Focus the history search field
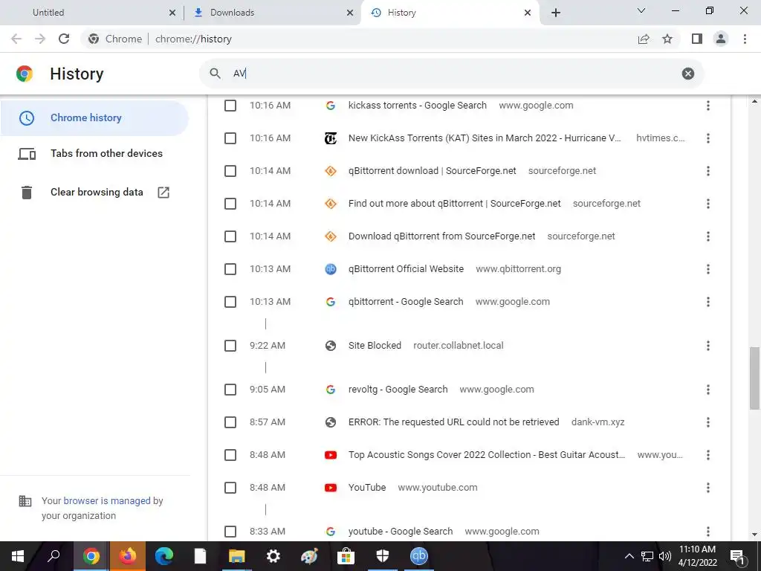The height and width of the screenshot is (571, 761). pyautogui.click(x=451, y=74)
